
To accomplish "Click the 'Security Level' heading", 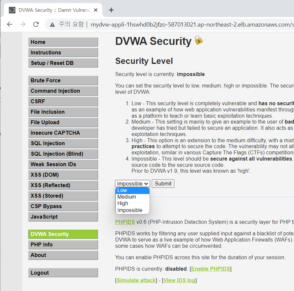I will pos(144,61).
